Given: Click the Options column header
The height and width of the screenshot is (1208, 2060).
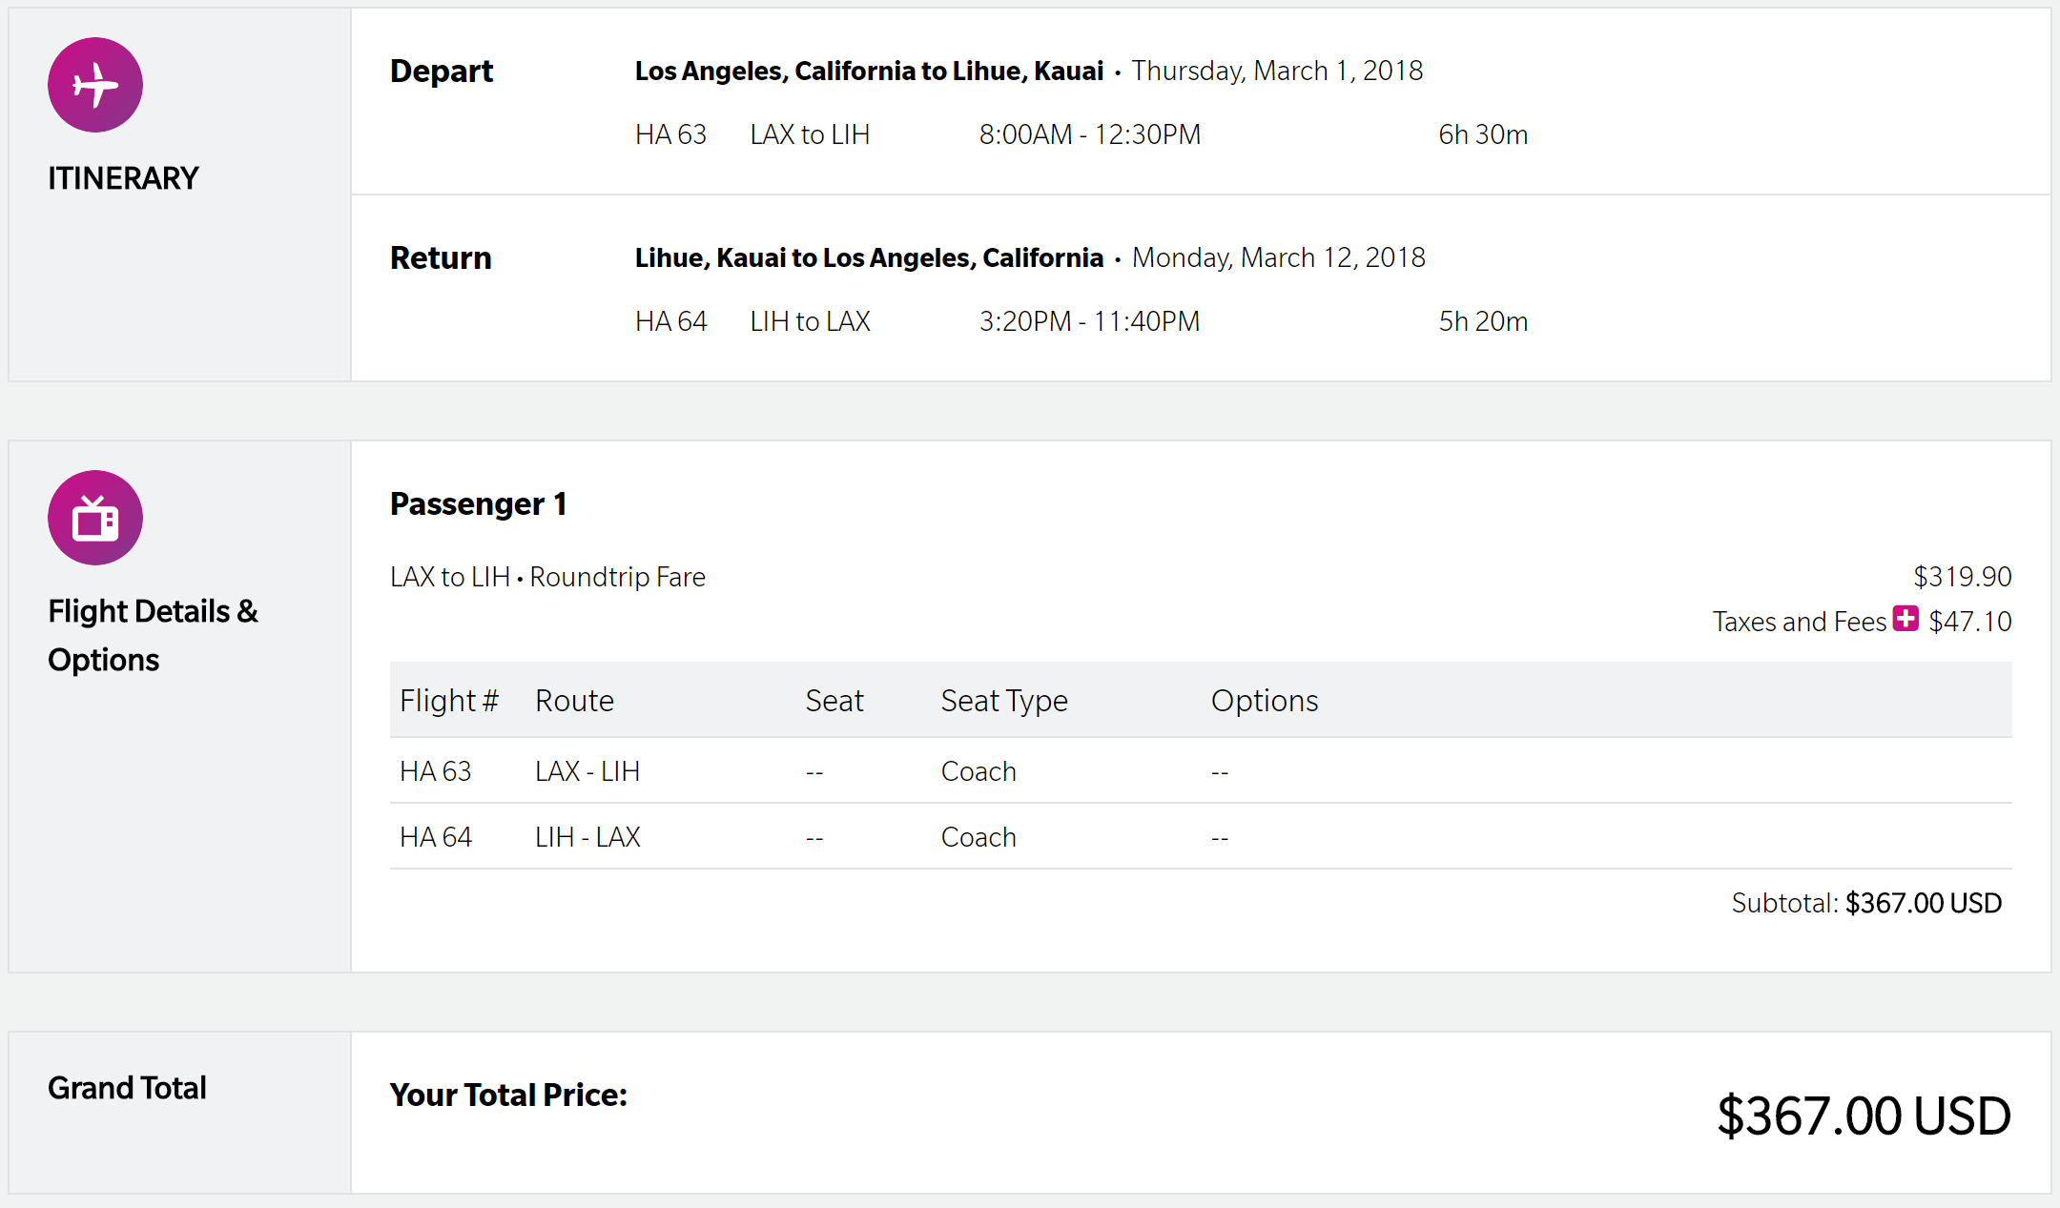Looking at the screenshot, I should point(1264,701).
